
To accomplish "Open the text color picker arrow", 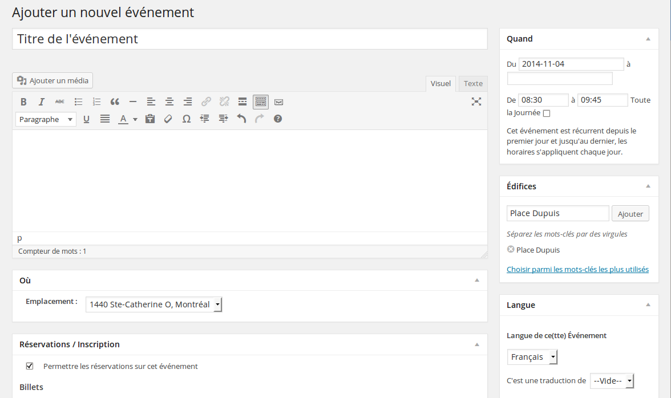I will click(135, 119).
